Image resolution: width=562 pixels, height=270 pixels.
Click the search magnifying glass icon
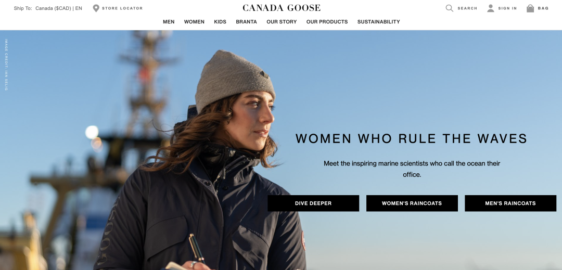tap(449, 8)
